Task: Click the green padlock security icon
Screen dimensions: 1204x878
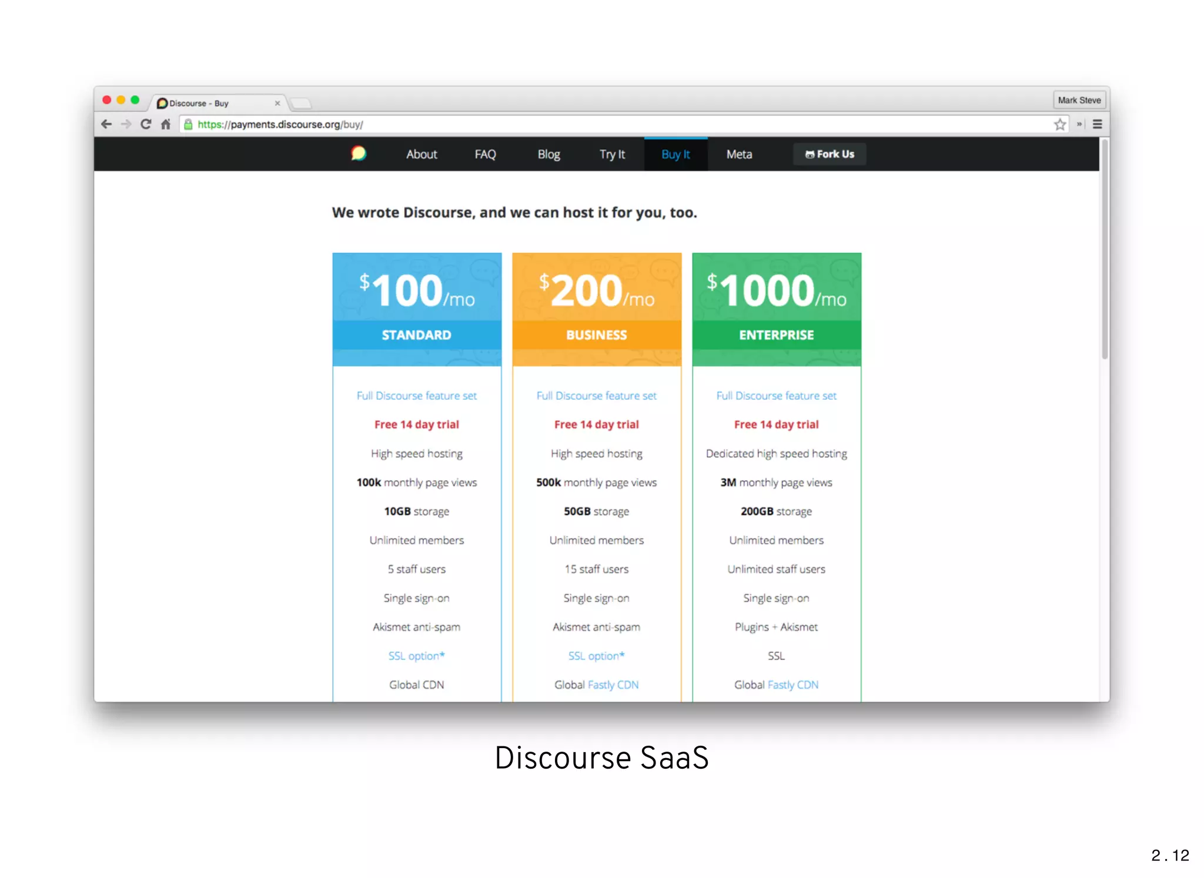Action: 188,124
